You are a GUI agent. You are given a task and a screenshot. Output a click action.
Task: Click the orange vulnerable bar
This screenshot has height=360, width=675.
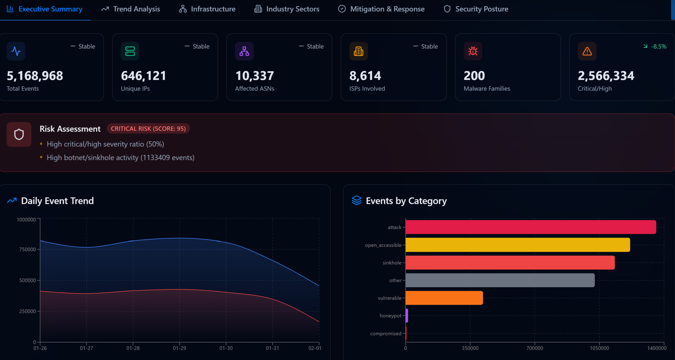(x=444, y=298)
